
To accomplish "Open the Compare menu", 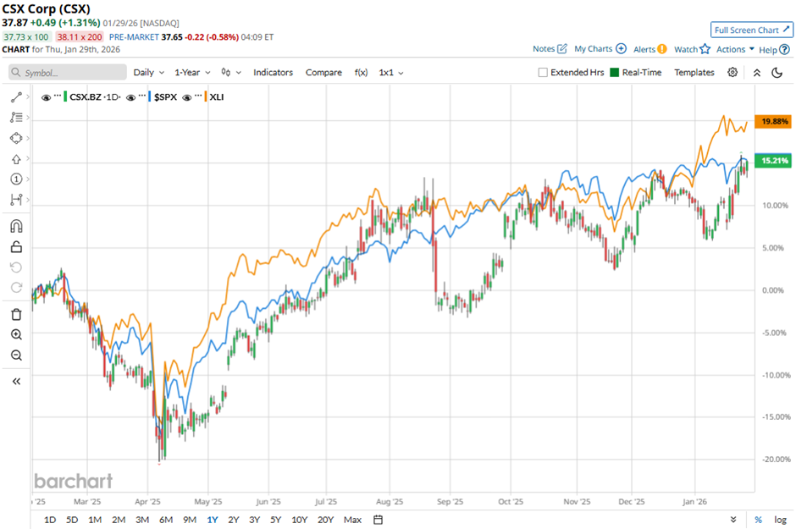I will (323, 73).
